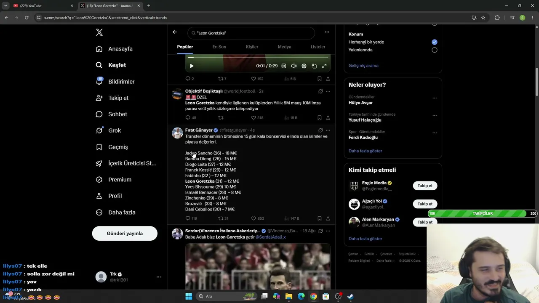Screen dimensions: 539x303
Task: Open the @SerdalAdali_x mention link
Action: pyautogui.click(x=271, y=237)
